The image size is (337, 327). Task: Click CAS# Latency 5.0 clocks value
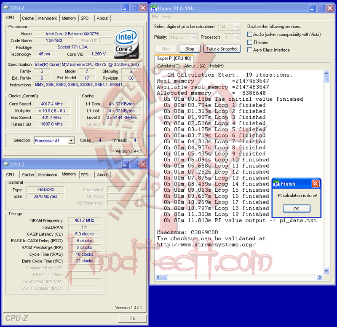pyautogui.click(x=85, y=234)
